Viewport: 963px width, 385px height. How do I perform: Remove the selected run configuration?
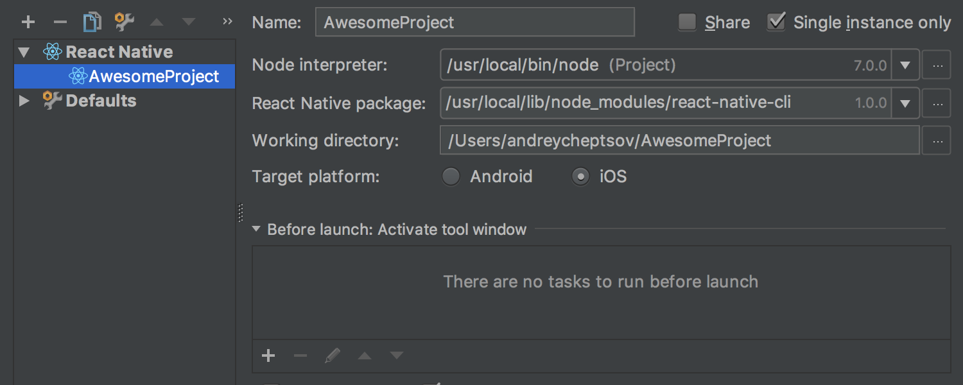[x=60, y=22]
